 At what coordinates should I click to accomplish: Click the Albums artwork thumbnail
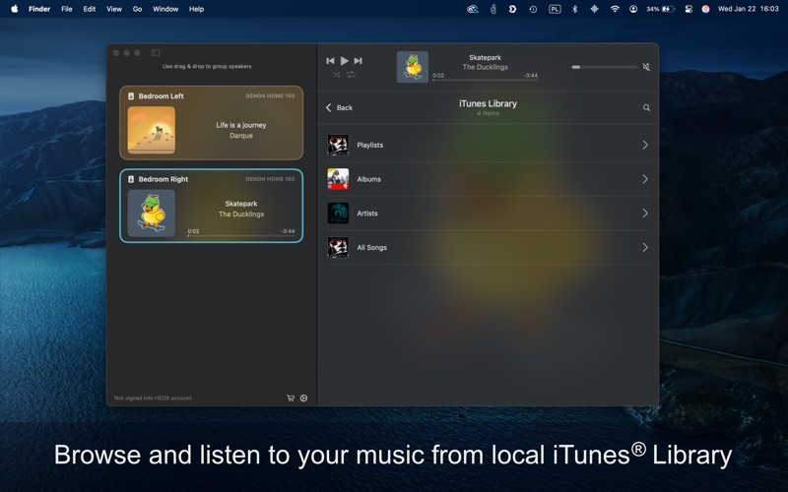click(x=338, y=179)
